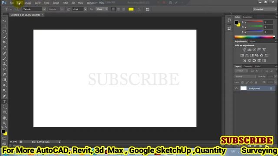Image resolution: width=278 pixels, height=156 pixels.
Task: Open the Image menu
Action: pos(28,3)
